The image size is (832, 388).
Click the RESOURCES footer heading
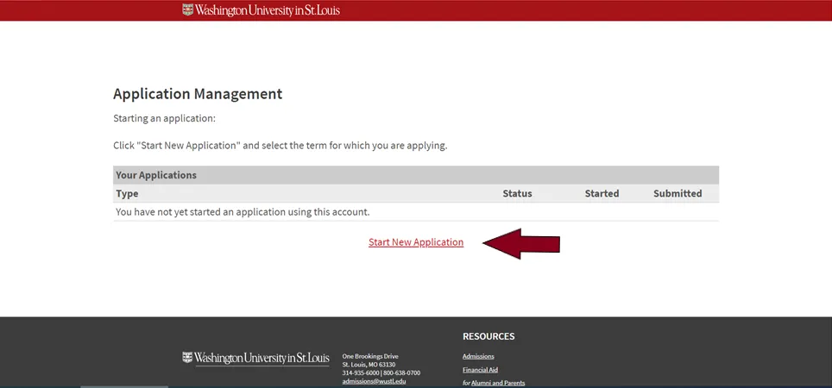tap(488, 336)
